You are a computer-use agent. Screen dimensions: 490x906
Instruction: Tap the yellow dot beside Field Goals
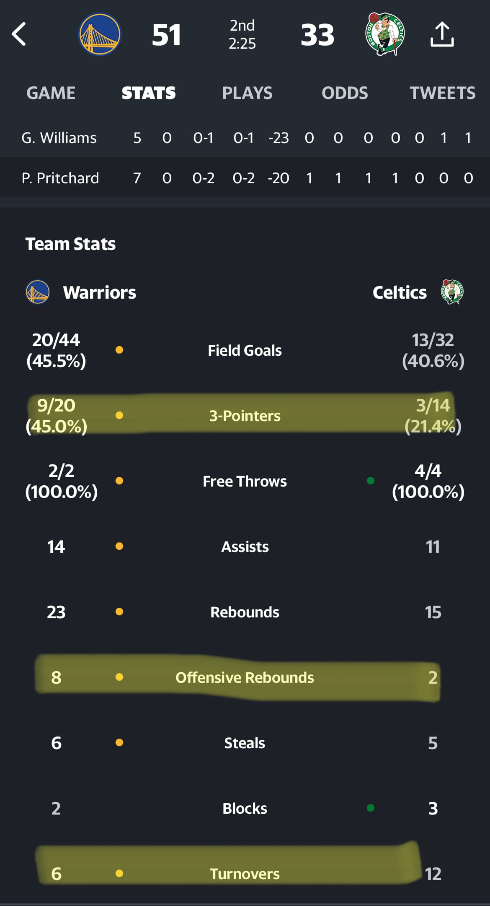[119, 350]
